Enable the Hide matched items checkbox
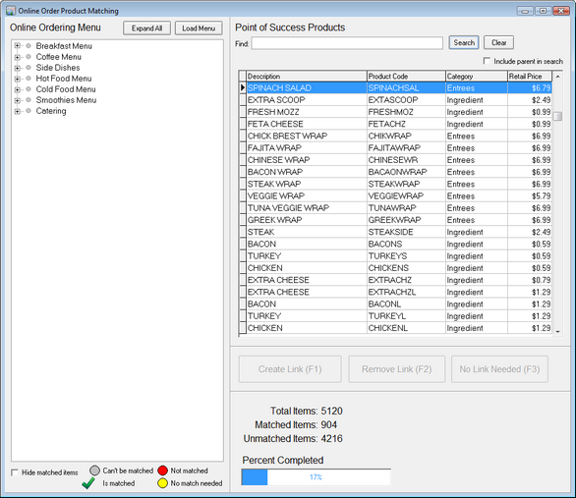Screen dimensions: 576x498 [x=15, y=472]
